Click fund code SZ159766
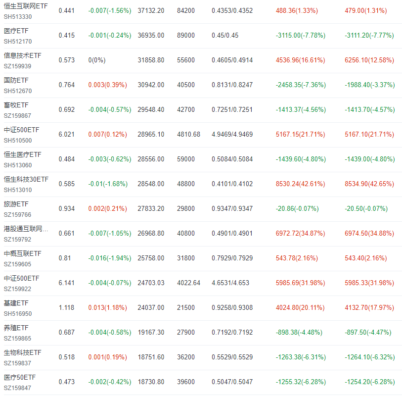The width and height of the screenshot is (402, 396). (x=17, y=215)
